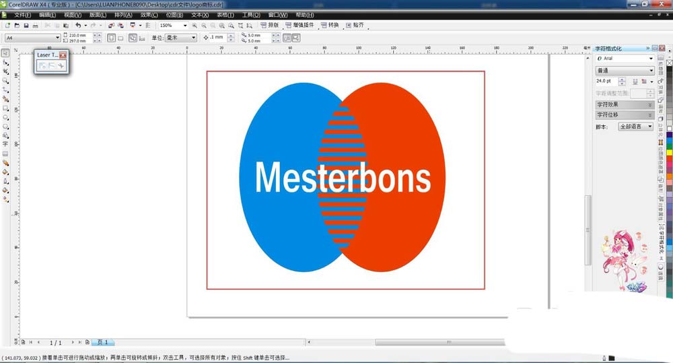Select the Basic shapes tool
The image size is (673, 363).
click(5, 135)
